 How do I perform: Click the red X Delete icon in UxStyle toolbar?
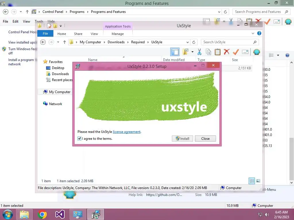[227, 52]
